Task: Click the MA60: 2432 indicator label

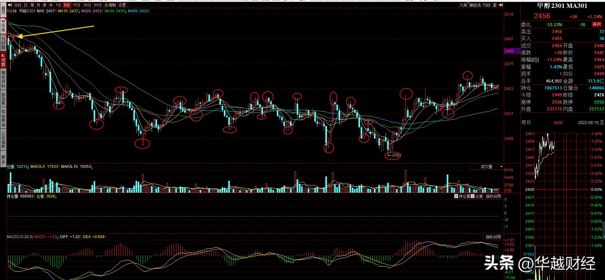Action: coord(139,11)
